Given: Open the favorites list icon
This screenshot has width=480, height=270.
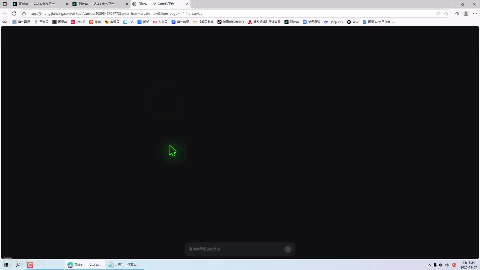Looking at the screenshot, I should point(457,13).
